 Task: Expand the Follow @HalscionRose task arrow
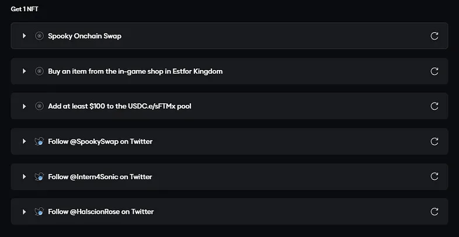click(x=25, y=211)
